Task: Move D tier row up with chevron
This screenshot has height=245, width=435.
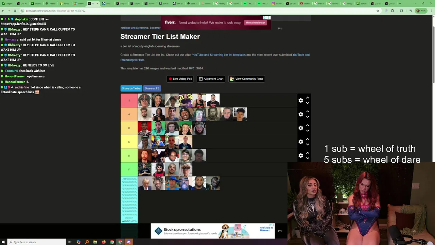Action: (x=308, y=153)
